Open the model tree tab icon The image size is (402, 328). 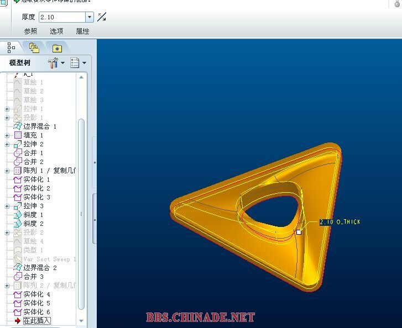[x=11, y=48]
